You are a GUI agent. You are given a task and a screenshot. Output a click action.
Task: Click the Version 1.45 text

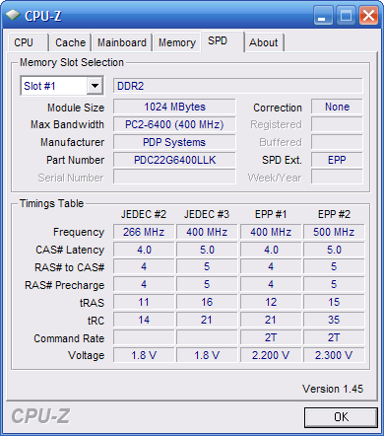pos(333,389)
